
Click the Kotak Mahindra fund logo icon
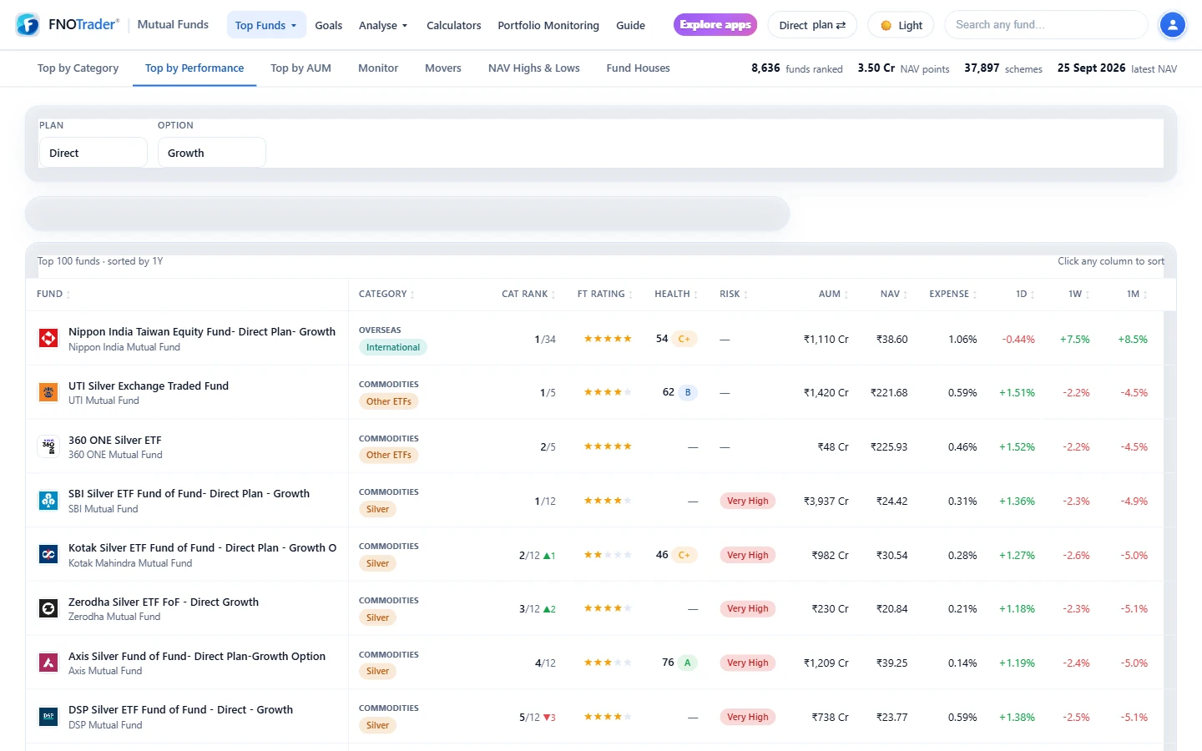pyautogui.click(x=48, y=555)
